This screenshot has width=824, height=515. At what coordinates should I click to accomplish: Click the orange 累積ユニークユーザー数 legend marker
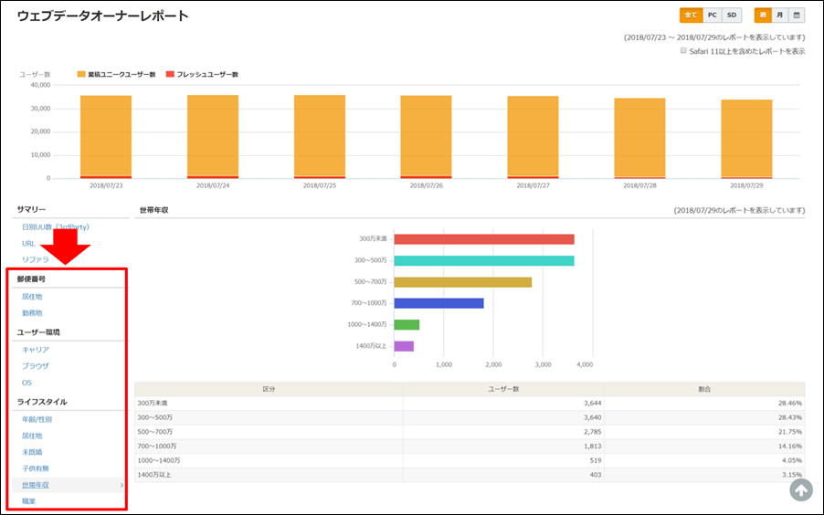81,74
